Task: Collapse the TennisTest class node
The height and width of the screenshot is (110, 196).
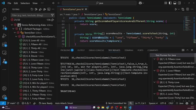Action: 15,33
